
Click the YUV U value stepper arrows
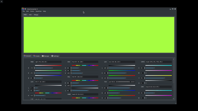point(108,93)
